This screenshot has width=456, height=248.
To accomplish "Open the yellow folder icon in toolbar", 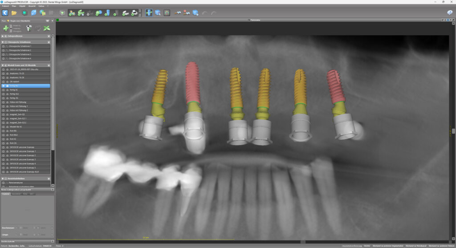I will (14, 13).
